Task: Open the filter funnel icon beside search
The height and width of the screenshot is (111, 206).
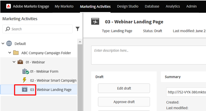Action: [x=77, y=29]
